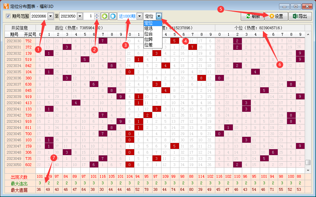Decrease the step value with the down spinner
The image size is (316, 197).
click(97, 18)
